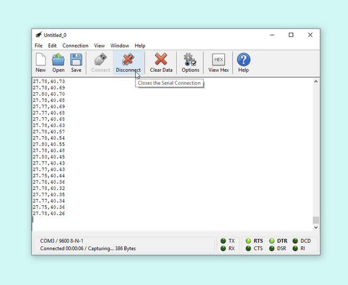Image resolution: width=348 pixels, height=285 pixels.
Task: Clear the terminal with Clear Data
Action: click(x=161, y=62)
